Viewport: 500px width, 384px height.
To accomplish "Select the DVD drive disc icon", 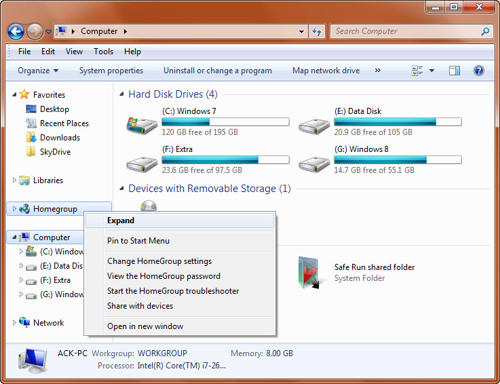I will [x=149, y=206].
